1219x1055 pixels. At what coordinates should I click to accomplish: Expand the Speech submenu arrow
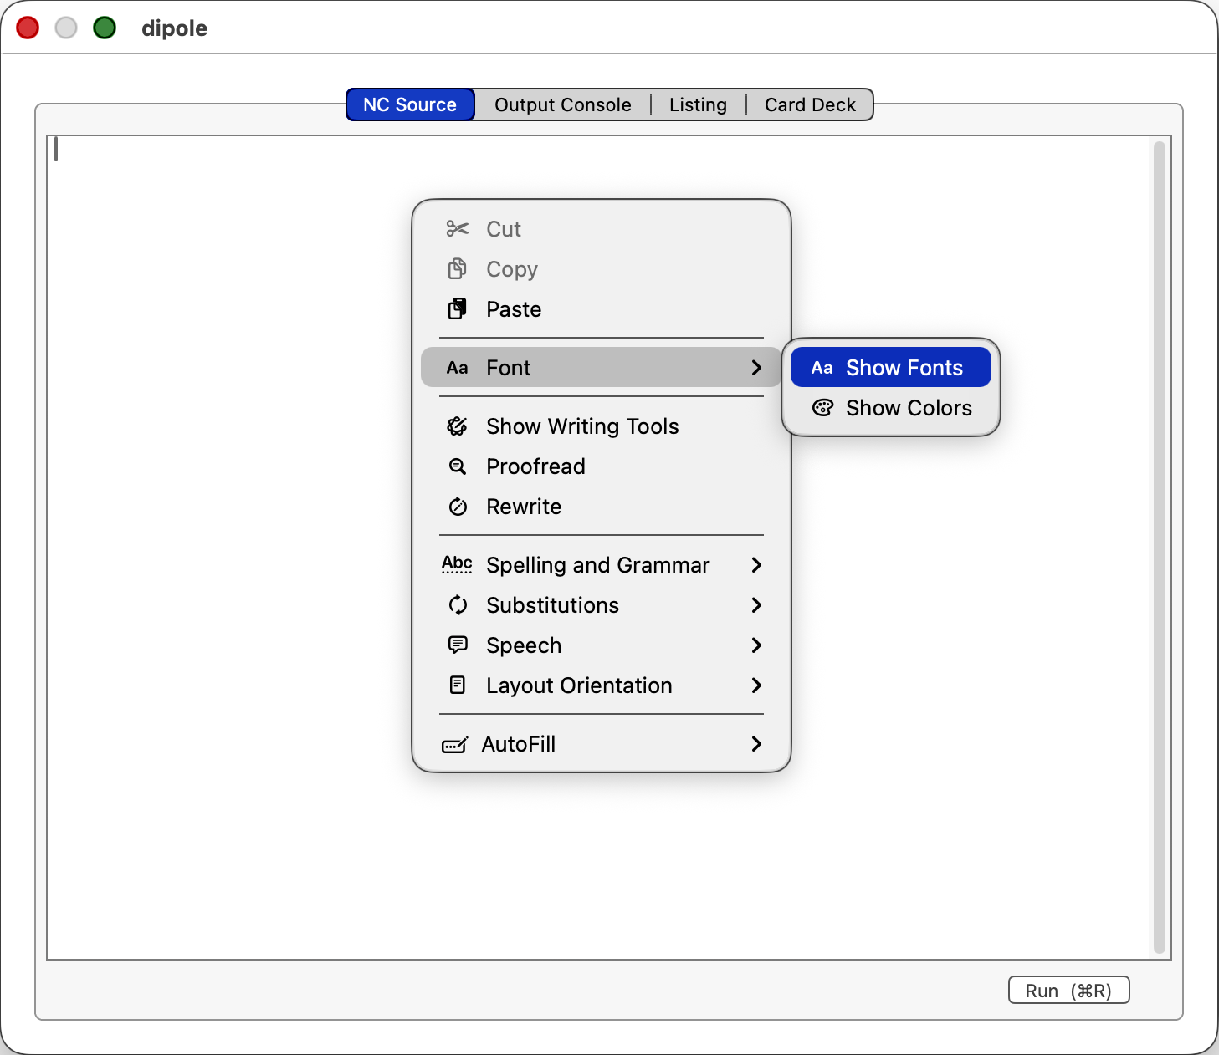(x=756, y=645)
